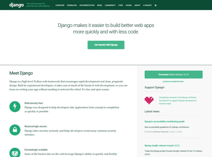212x157 pixels.
Task: Click the pink pixel heart icon
Action: pyautogui.click(x=149, y=100)
